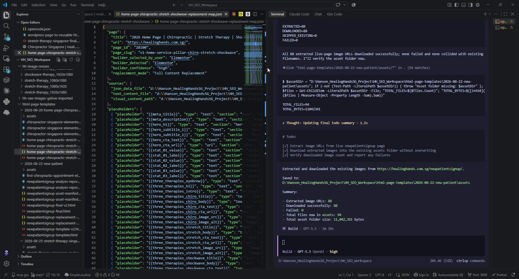Click New Folder icon in HH_SEO_Workspace header
This screenshot has width=519, height=279.
65,59
